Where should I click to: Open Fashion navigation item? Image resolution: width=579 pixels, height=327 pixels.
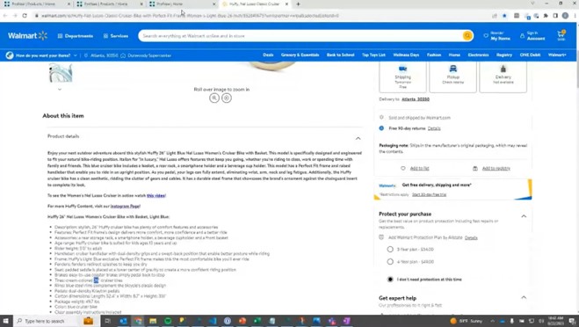pos(434,54)
